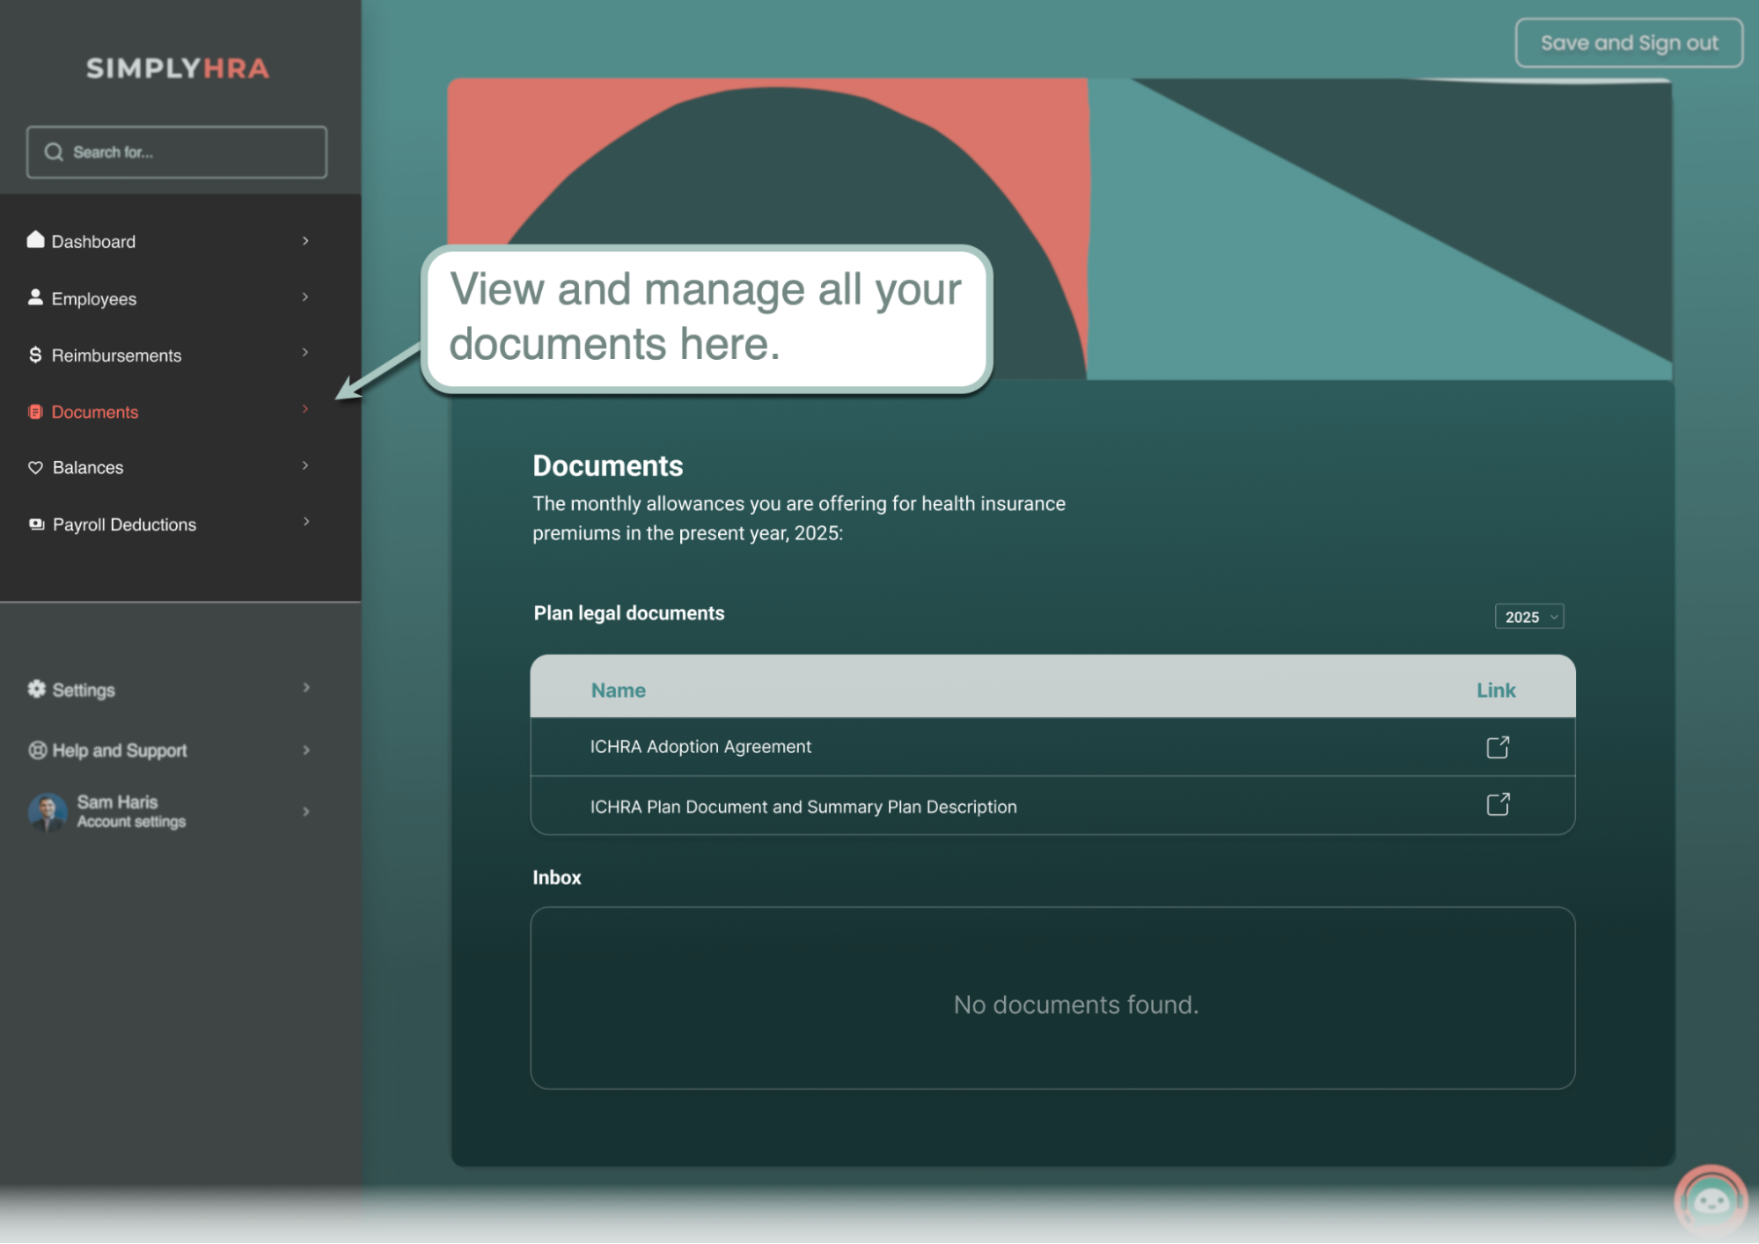Click Save and Sign out button
This screenshot has width=1759, height=1244.
(x=1628, y=43)
